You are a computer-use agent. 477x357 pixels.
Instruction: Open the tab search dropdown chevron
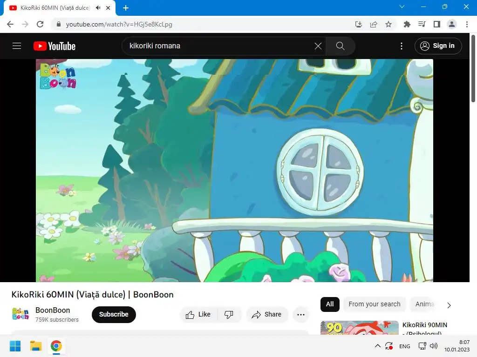tap(402, 7)
